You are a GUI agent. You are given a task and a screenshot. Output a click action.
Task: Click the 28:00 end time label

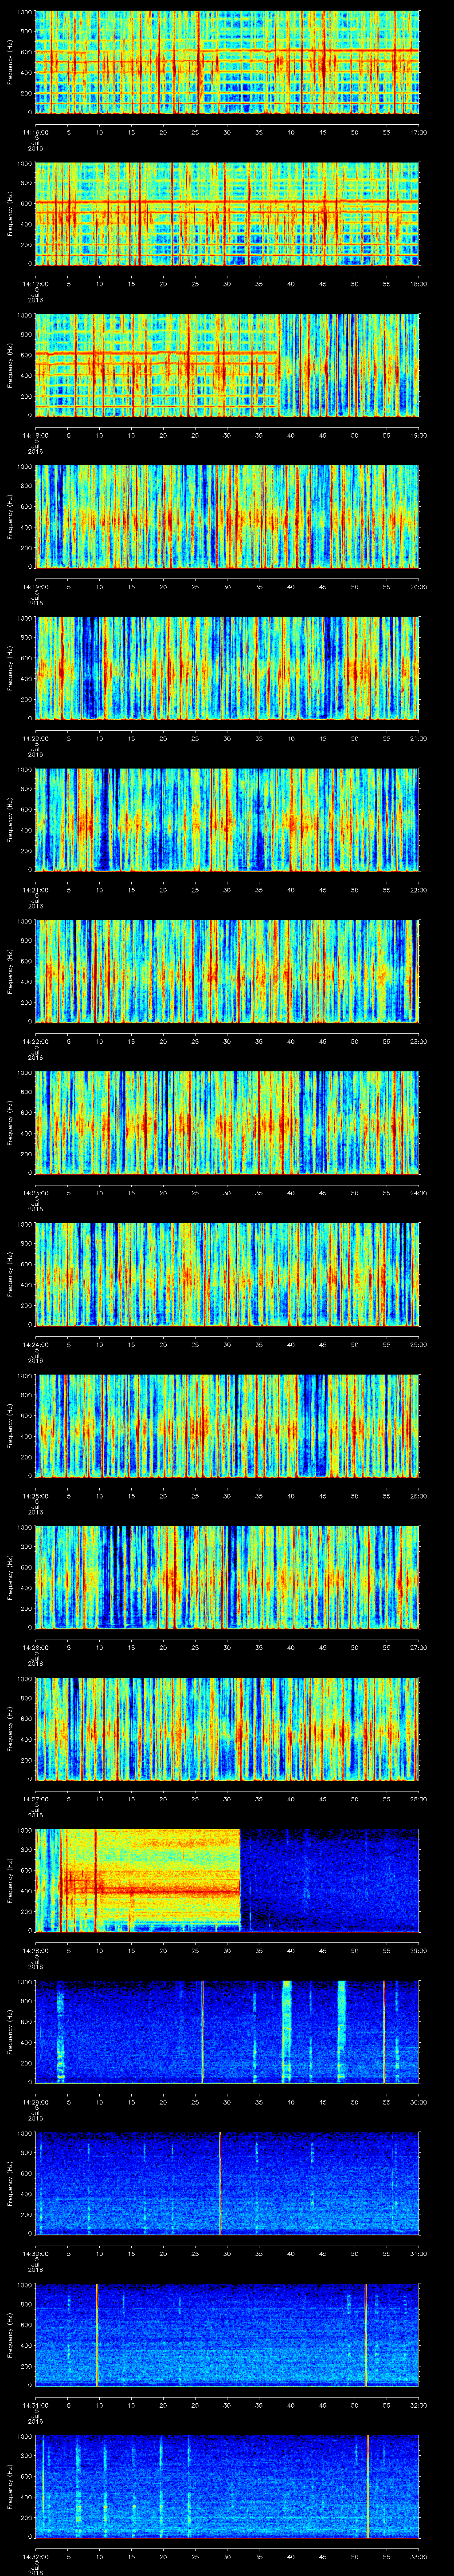click(418, 1798)
